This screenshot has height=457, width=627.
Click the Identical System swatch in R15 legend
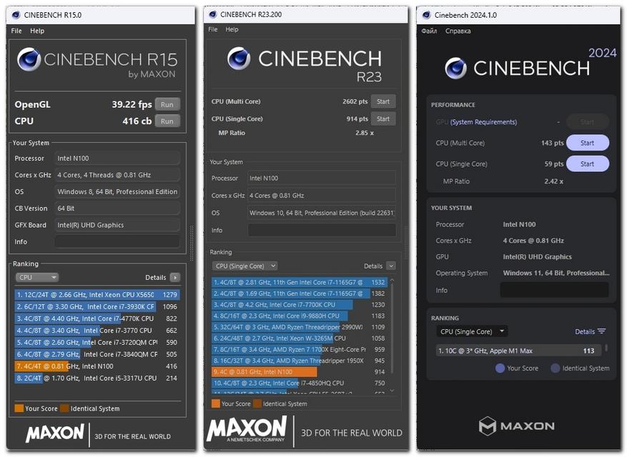[64, 408]
